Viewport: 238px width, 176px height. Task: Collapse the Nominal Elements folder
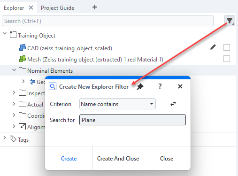click(x=14, y=70)
